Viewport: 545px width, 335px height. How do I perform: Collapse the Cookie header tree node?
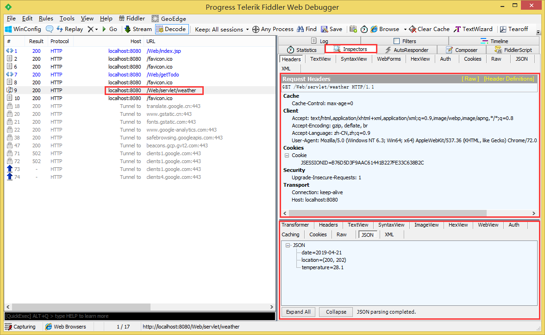(x=287, y=156)
